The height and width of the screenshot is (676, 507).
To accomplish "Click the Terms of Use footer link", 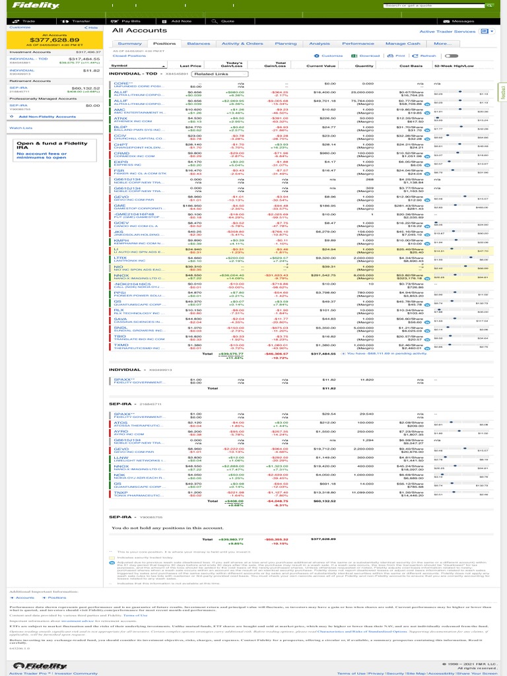I will (351, 673).
